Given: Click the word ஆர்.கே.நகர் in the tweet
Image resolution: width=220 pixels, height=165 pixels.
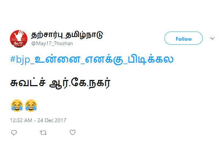Looking at the screenshot, I should [x=80, y=83].
